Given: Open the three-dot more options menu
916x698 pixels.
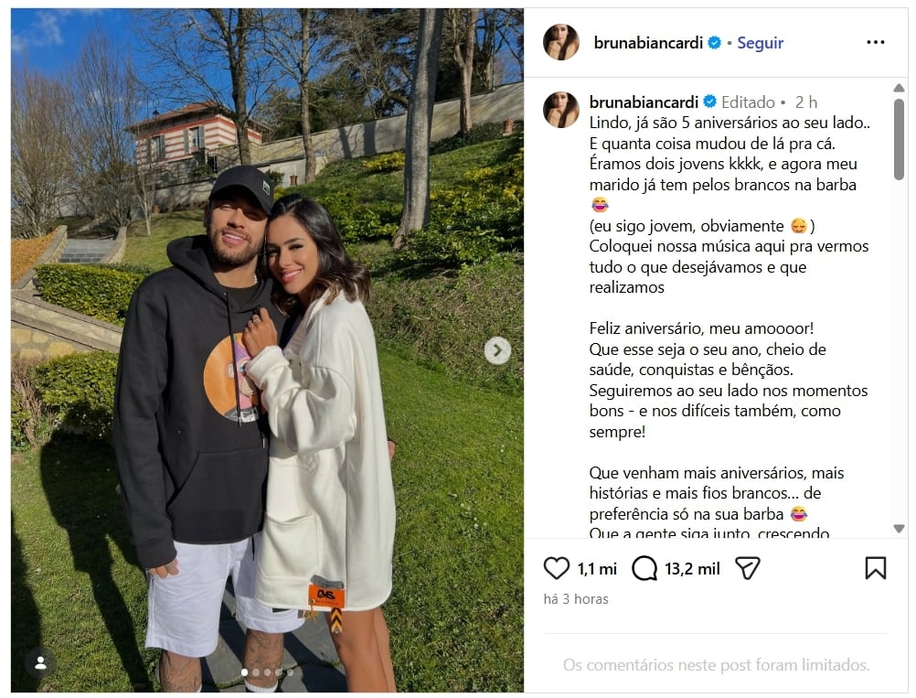Looking at the screenshot, I should (x=875, y=42).
